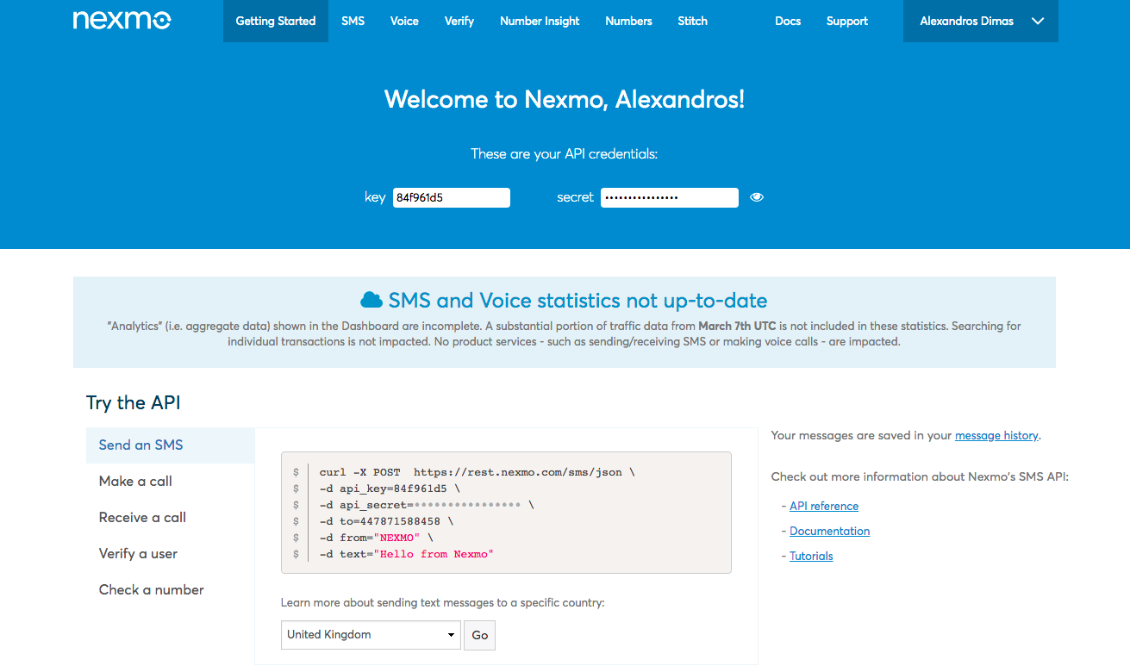Open the United Kingdom country dropdown
1130x666 pixels.
[x=370, y=635]
